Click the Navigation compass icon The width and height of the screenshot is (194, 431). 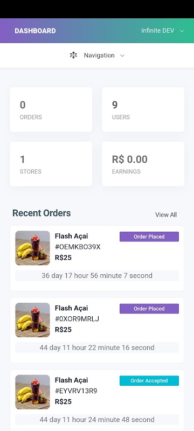(73, 55)
